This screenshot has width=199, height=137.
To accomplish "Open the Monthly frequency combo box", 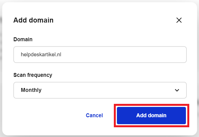I will tap(100, 90).
